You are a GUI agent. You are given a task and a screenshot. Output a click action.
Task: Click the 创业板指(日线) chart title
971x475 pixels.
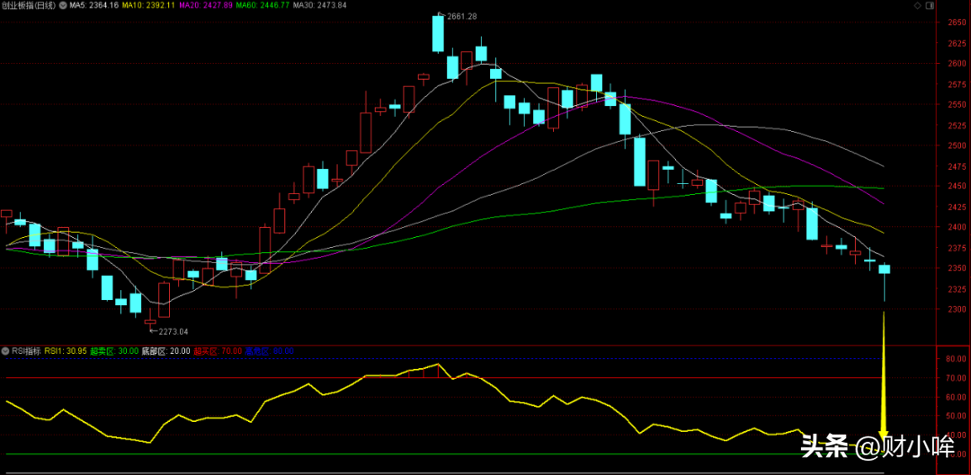click(x=28, y=5)
